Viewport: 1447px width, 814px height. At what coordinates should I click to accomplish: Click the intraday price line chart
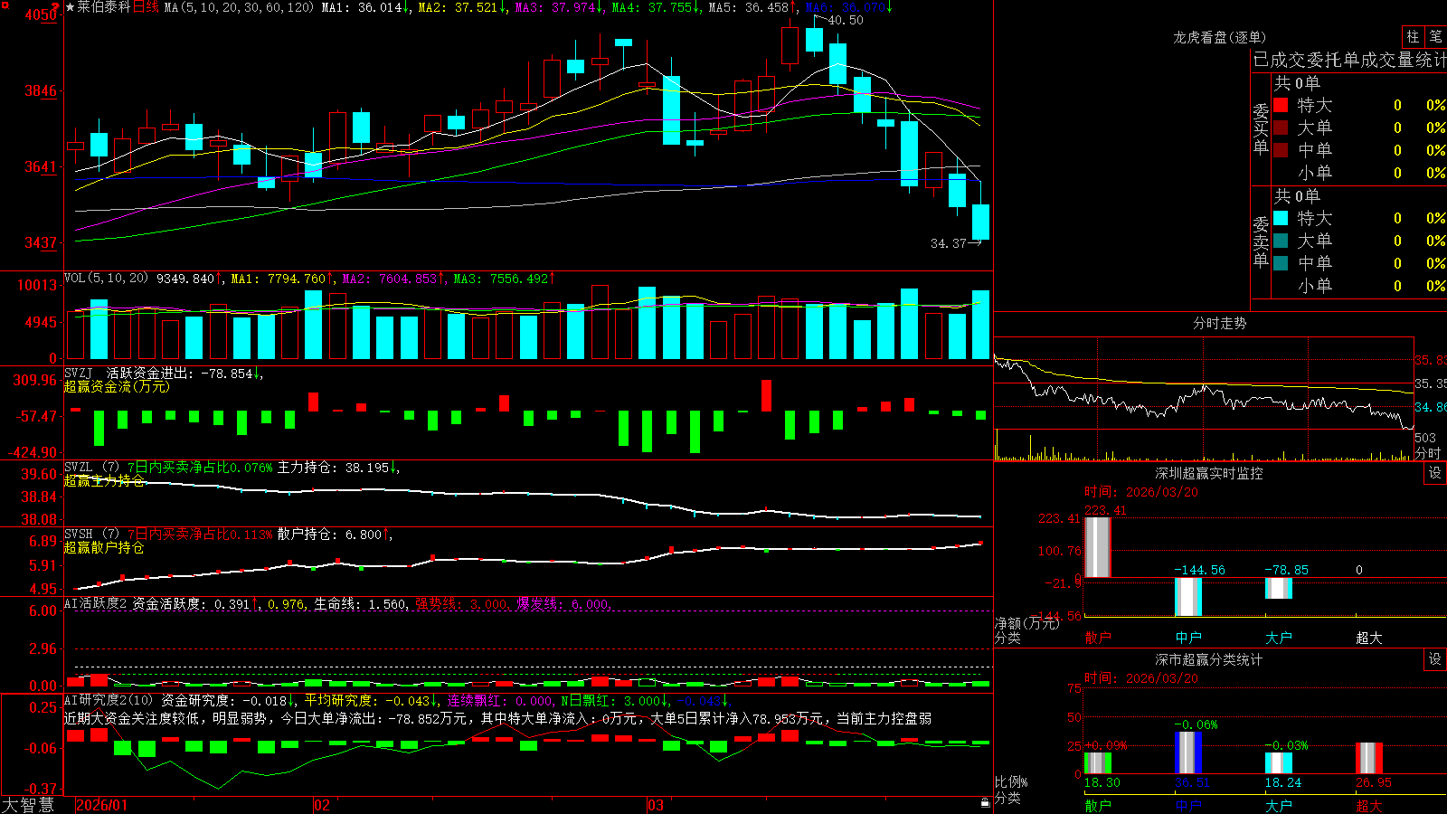[x=1204, y=391]
